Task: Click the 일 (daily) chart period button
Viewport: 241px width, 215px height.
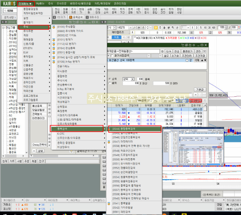Action: coord(156,28)
